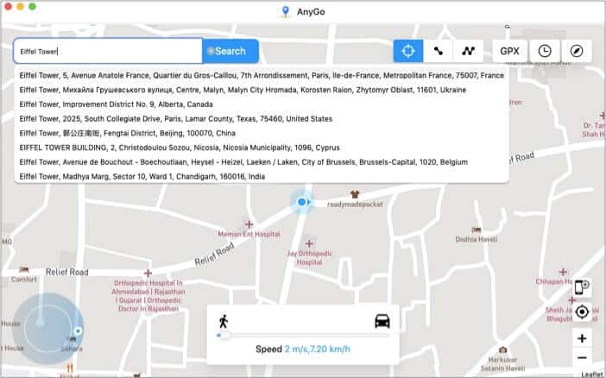Click the blue current location marker

click(302, 202)
